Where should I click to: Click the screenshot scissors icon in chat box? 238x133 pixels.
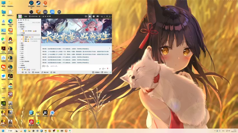(44, 66)
